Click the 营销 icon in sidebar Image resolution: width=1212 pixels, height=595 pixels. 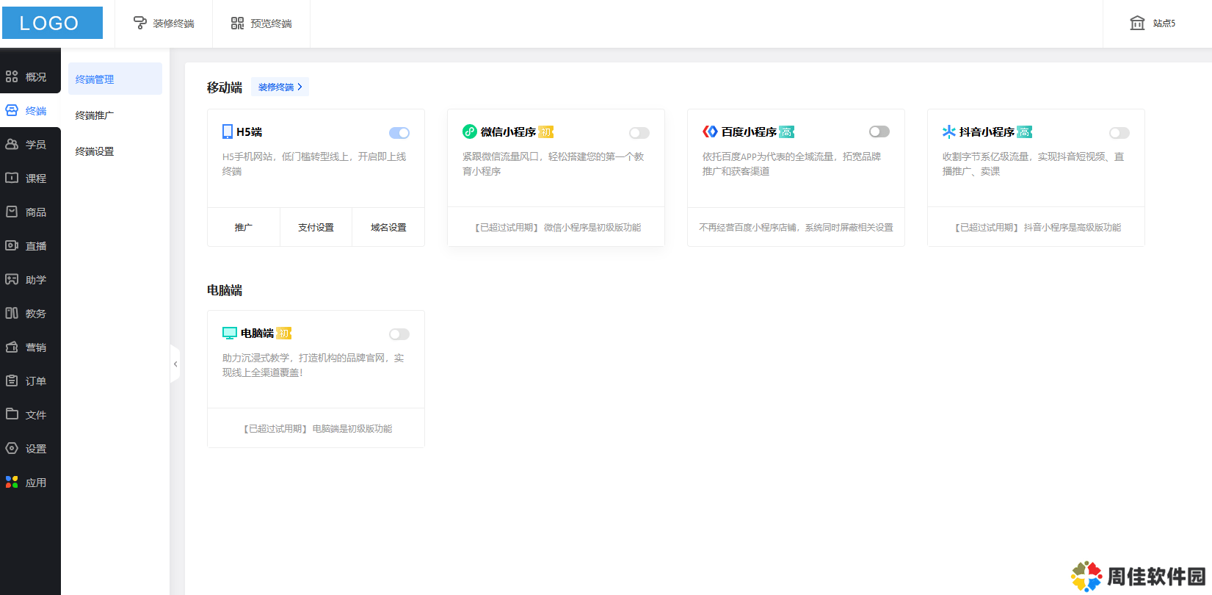pos(12,347)
